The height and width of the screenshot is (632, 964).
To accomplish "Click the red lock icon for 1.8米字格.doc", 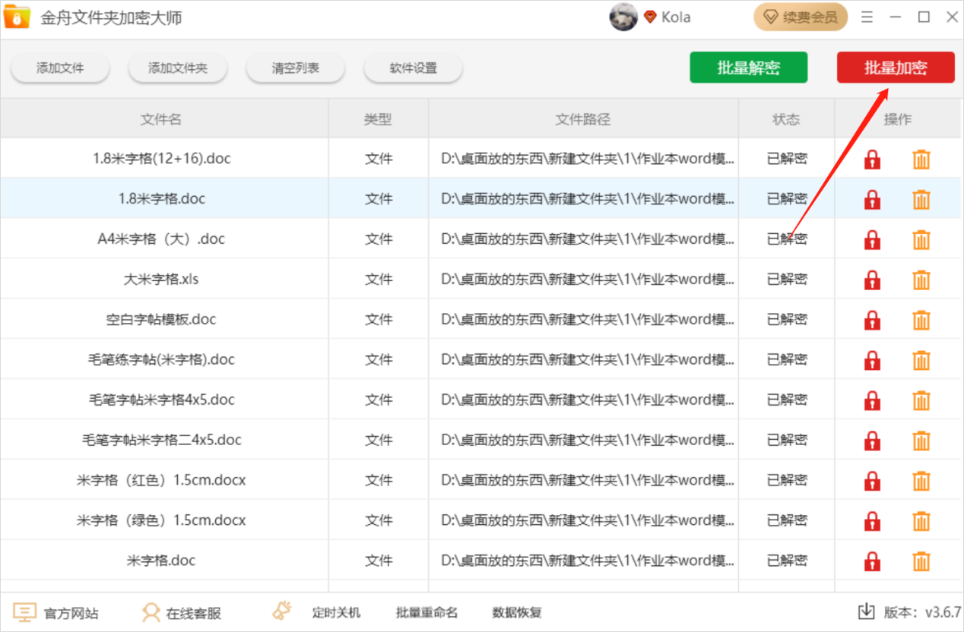I will click(871, 199).
